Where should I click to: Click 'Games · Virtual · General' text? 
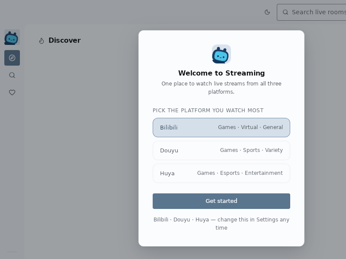point(250,127)
